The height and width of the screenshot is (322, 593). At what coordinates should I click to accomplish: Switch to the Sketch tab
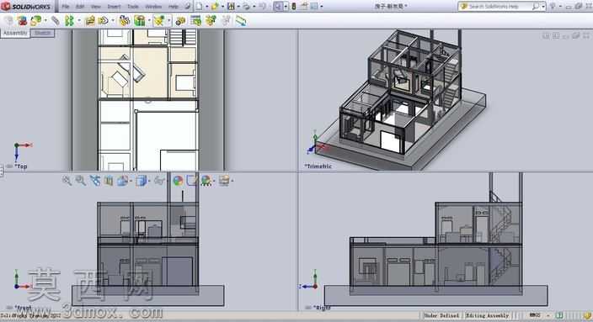[42, 34]
